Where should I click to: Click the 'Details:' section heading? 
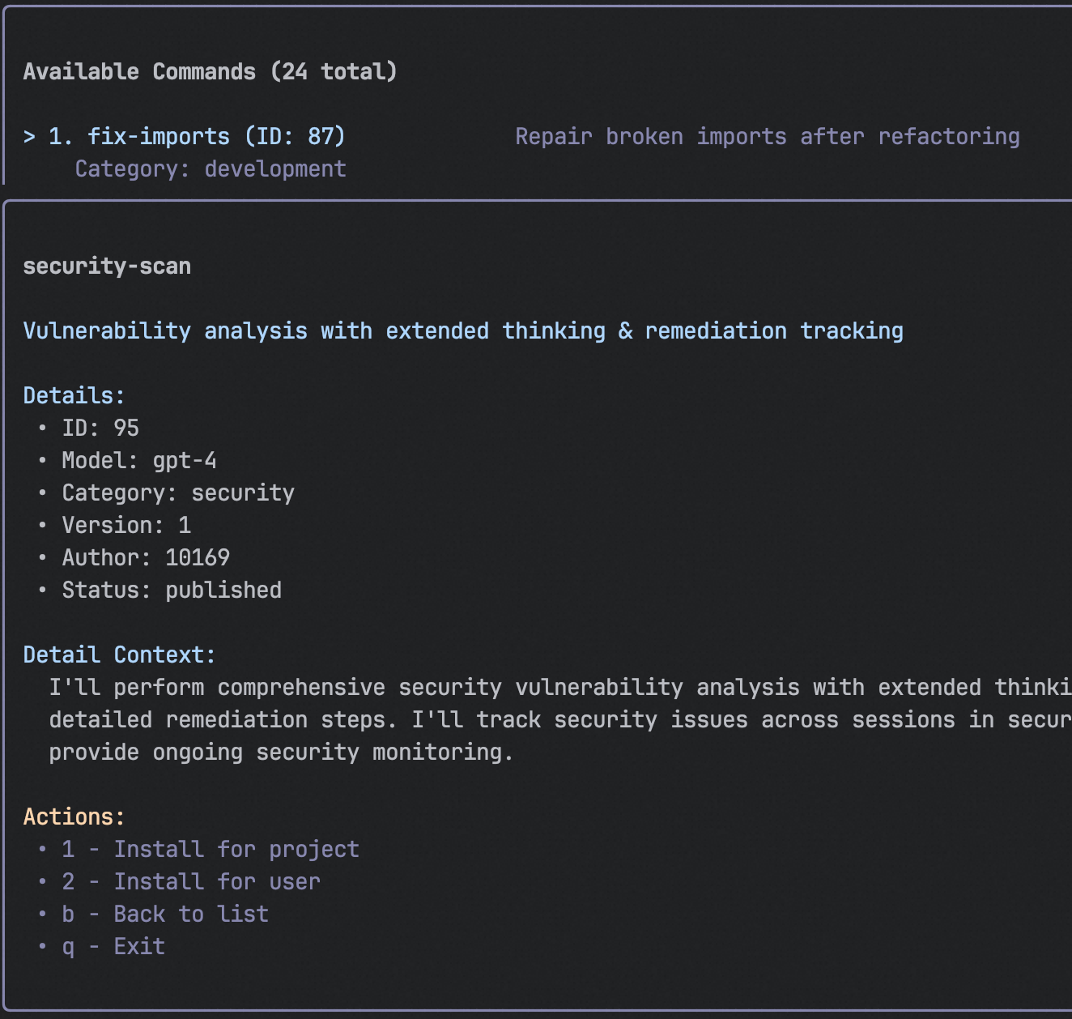pyautogui.click(x=74, y=395)
